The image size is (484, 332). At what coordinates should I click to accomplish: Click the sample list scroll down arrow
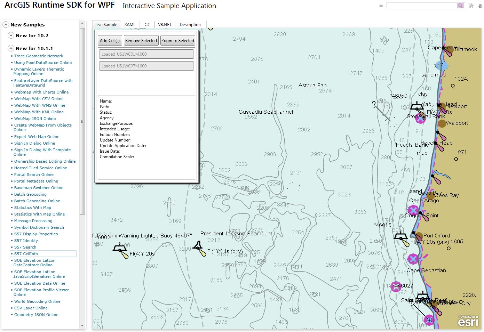(x=82, y=326)
